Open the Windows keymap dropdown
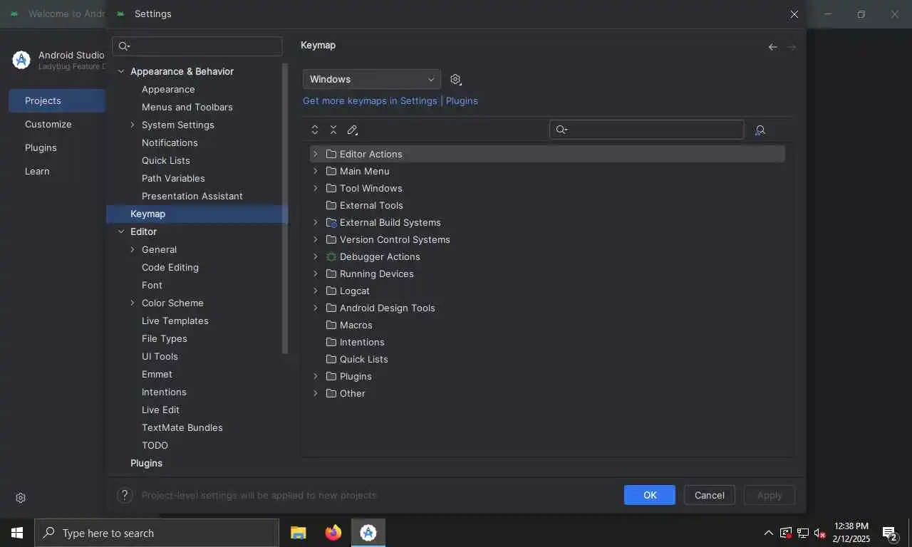The width and height of the screenshot is (912, 547). (372, 79)
